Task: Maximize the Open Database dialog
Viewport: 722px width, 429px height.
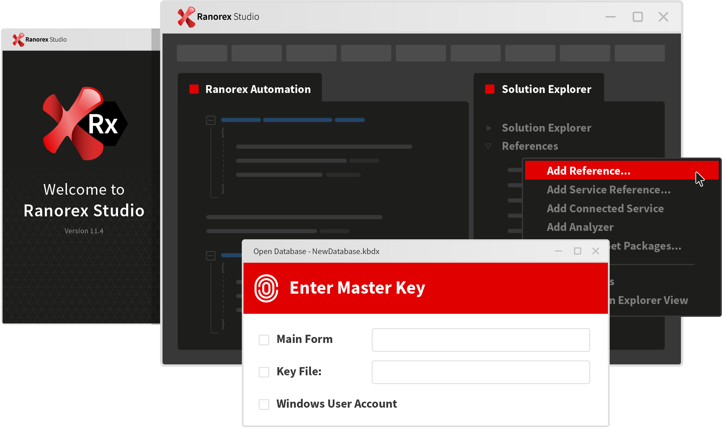Action: (577, 251)
